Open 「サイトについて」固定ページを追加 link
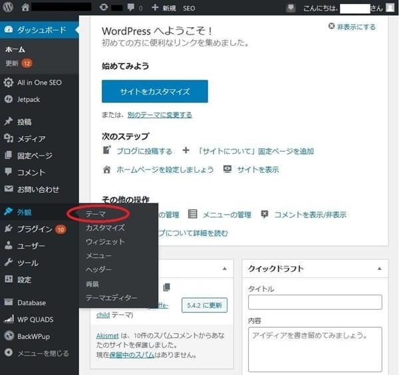This screenshot has height=375, width=399. pos(255,152)
